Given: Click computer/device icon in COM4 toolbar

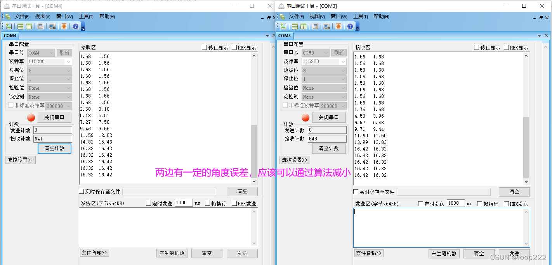Looking at the screenshot, I should [x=52, y=26].
